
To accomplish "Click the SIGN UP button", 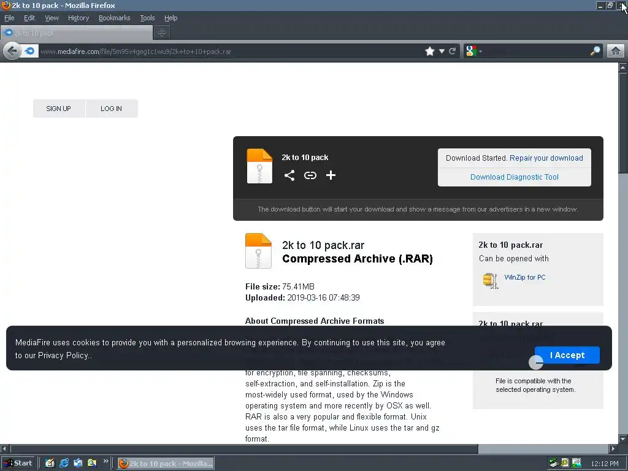I will [59, 109].
